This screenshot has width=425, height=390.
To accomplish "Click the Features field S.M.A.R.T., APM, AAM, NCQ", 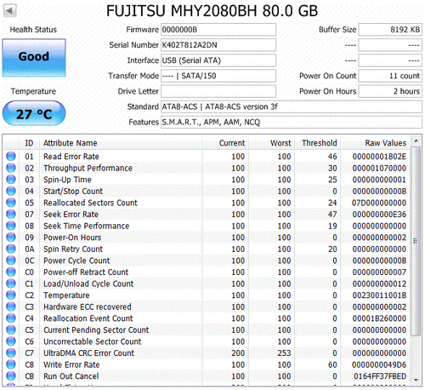I will (x=292, y=122).
